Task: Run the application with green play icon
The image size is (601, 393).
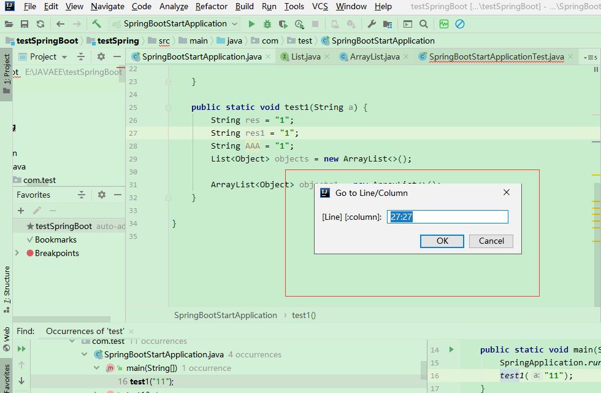Action: pos(251,24)
